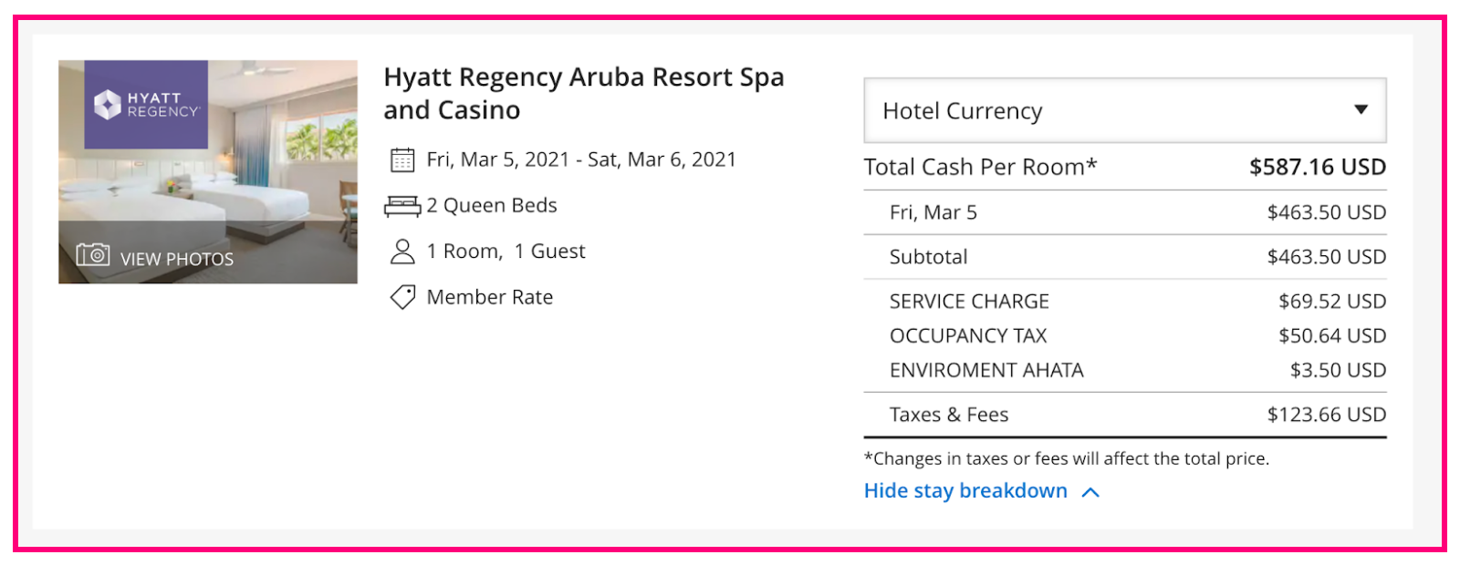Image resolution: width=1460 pixels, height=565 pixels.
Task: Click the person icon beside 1 Room, 1 Guest
Action: tap(402, 252)
